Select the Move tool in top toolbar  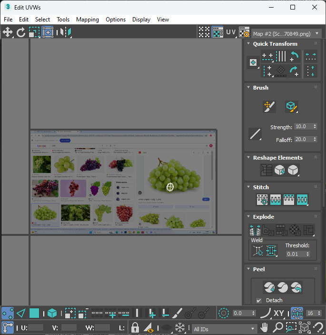tap(8, 32)
